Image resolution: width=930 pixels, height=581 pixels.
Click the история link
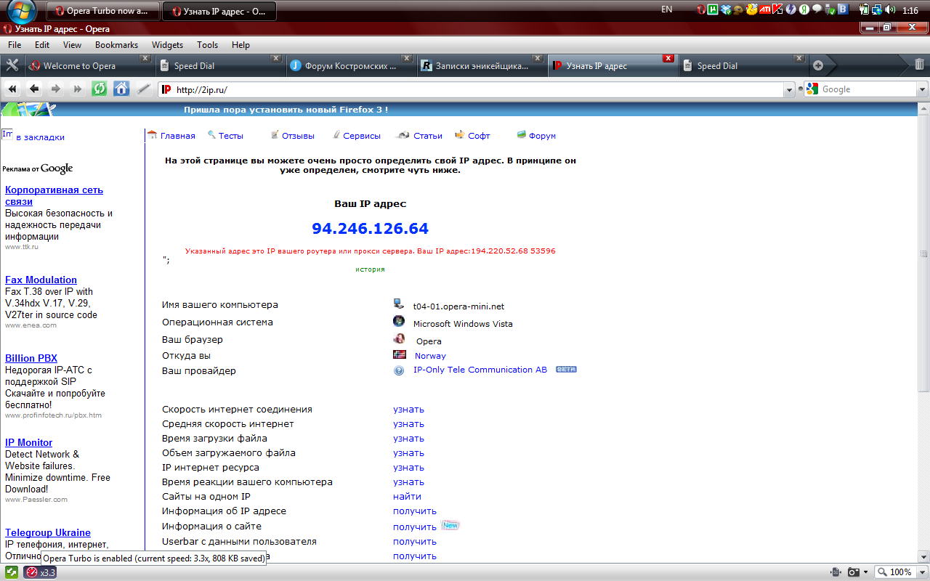[370, 269]
